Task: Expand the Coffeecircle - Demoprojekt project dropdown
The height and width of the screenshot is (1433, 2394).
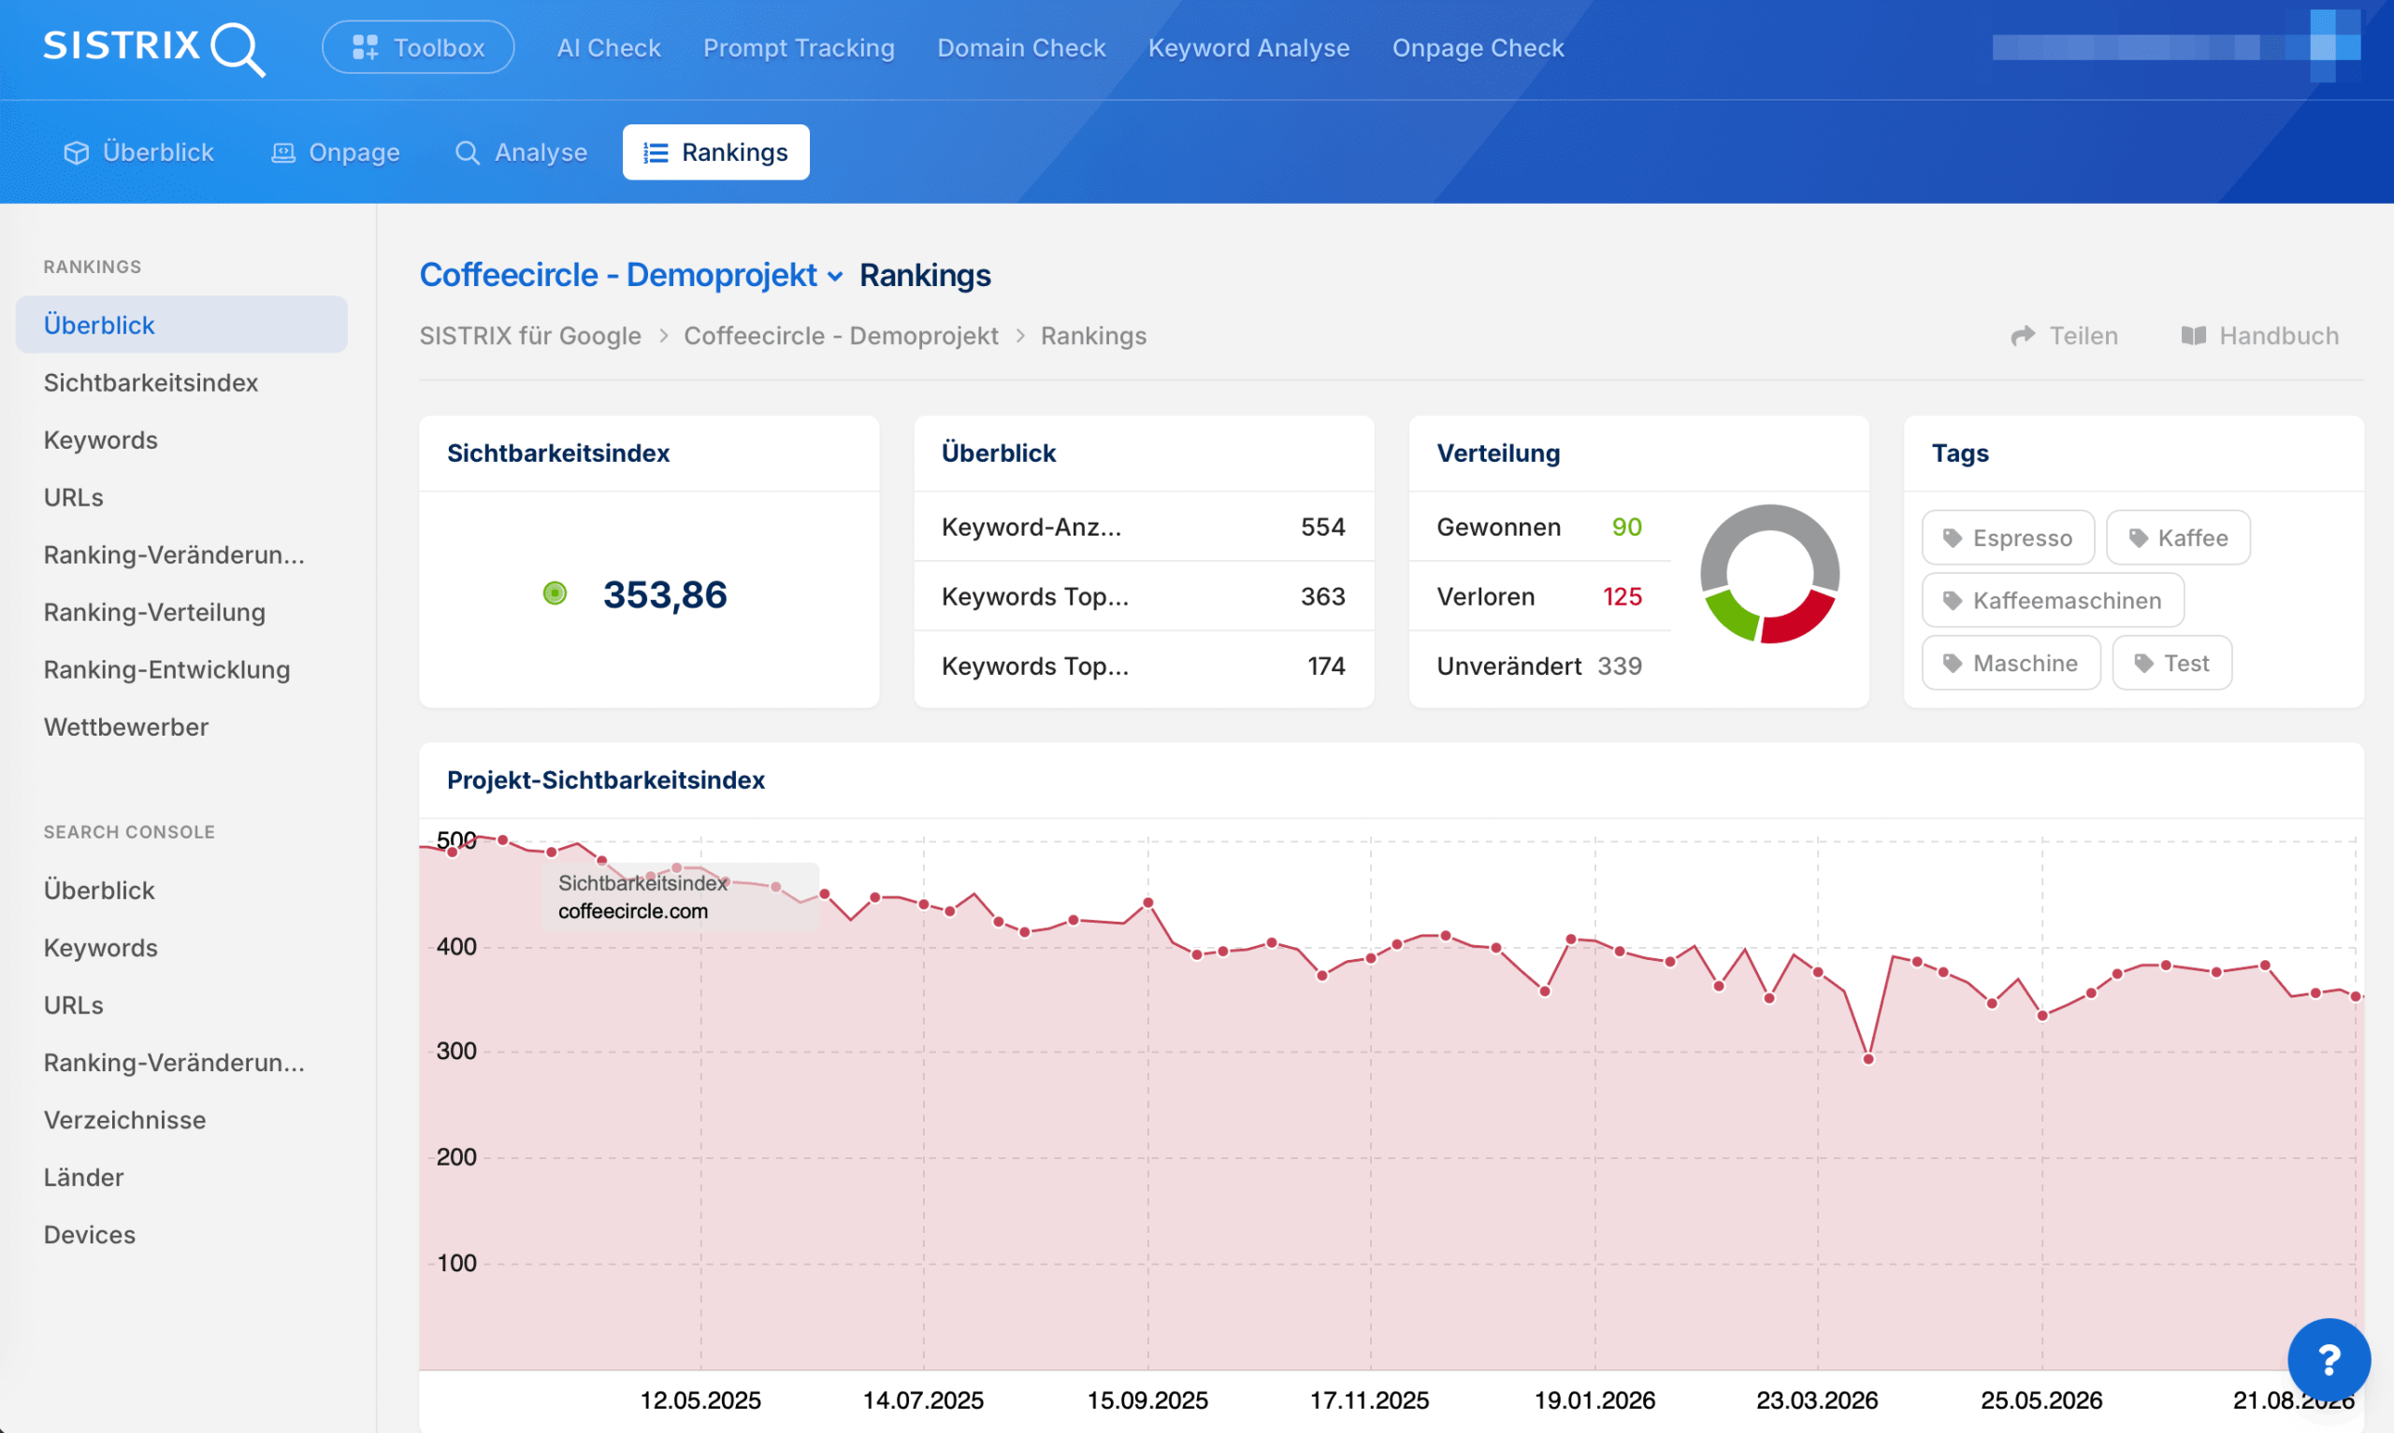Action: [631, 275]
